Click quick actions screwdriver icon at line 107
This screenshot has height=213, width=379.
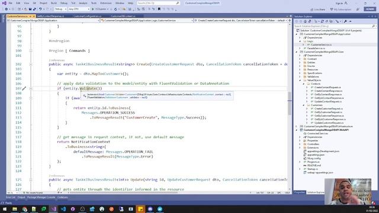pyautogui.click(x=24, y=88)
